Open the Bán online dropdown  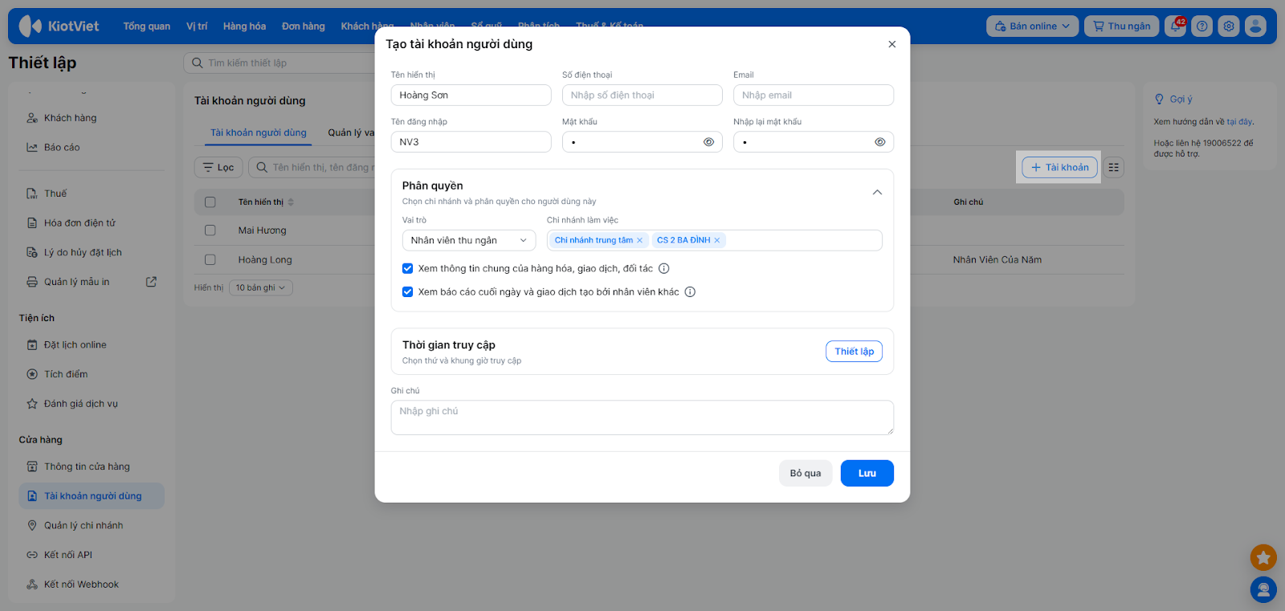coord(1032,26)
